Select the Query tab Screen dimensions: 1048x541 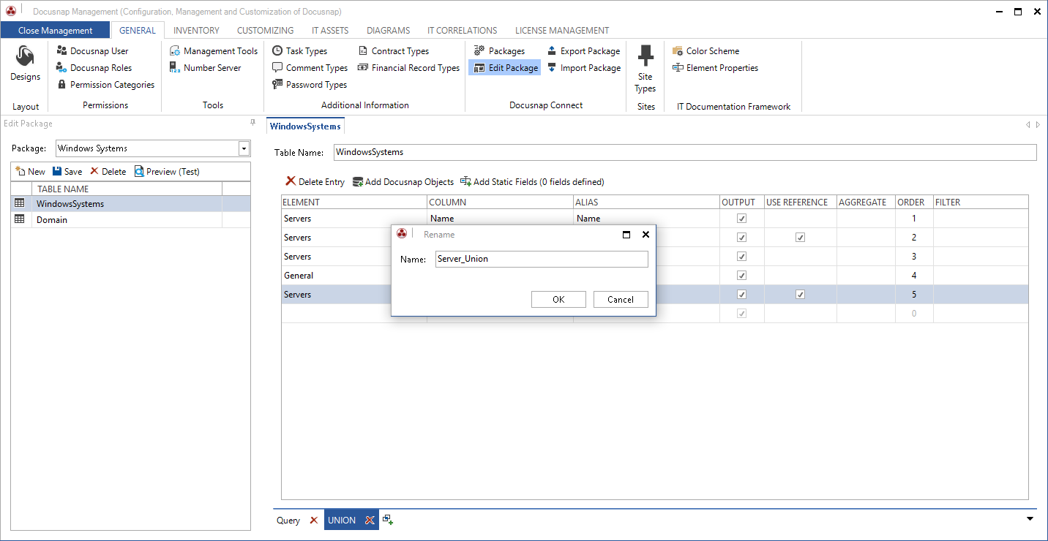(x=288, y=521)
